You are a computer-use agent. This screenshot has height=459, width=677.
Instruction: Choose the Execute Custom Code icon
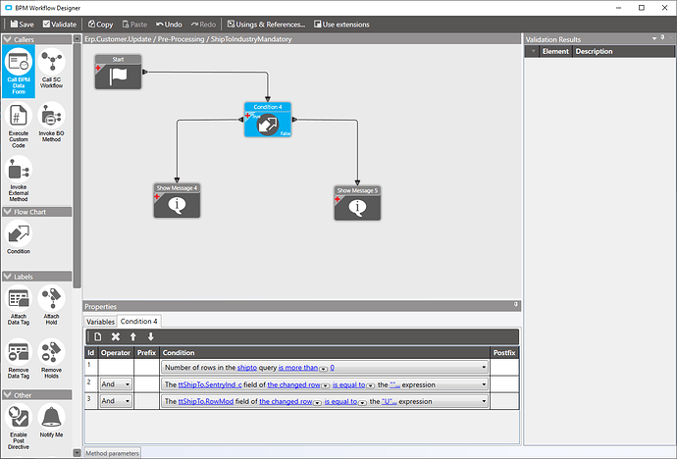pos(19,126)
